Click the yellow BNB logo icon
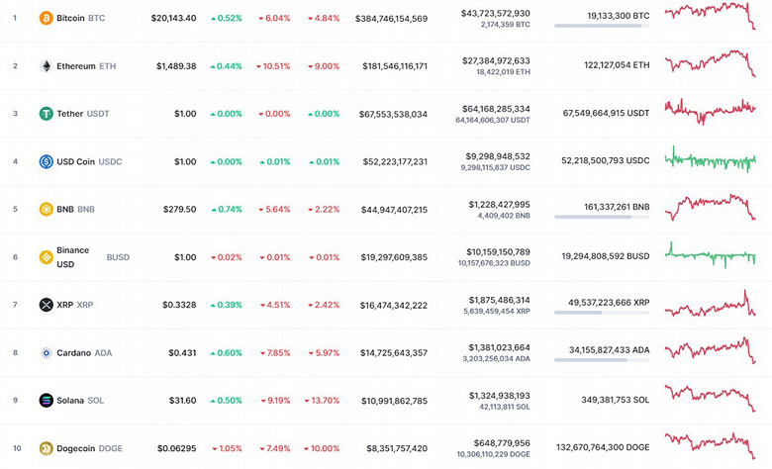Image resolution: width=772 pixels, height=469 pixels. coord(46,210)
